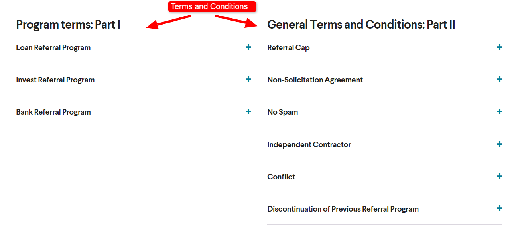Click the plus icon beside Independent Contractor
Image resolution: width=520 pixels, height=235 pixels.
(499, 144)
